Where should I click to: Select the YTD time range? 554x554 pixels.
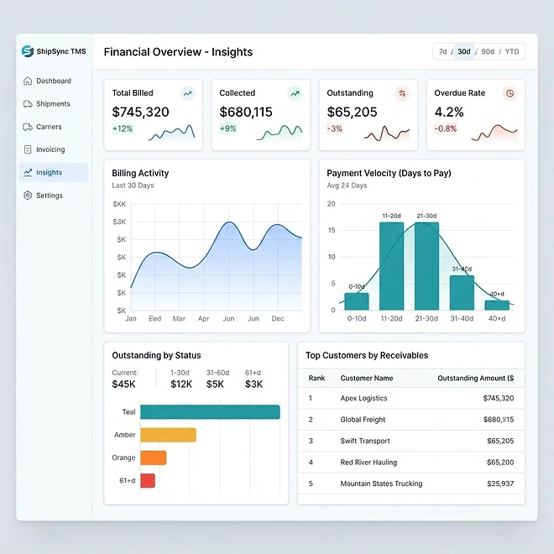[511, 51]
